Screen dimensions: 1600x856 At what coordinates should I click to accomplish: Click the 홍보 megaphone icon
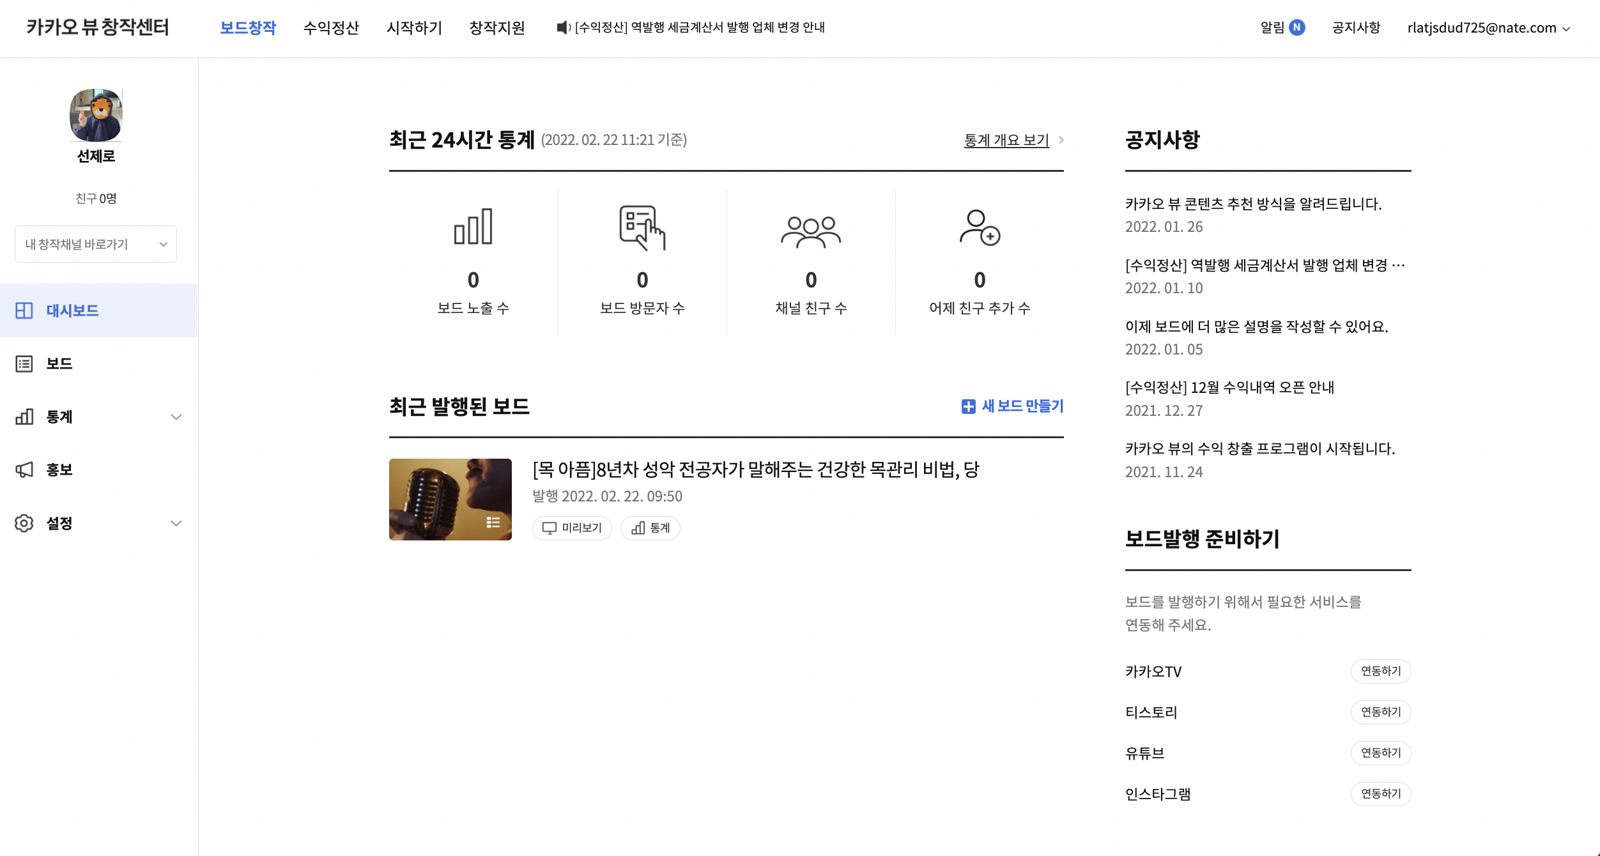[24, 470]
